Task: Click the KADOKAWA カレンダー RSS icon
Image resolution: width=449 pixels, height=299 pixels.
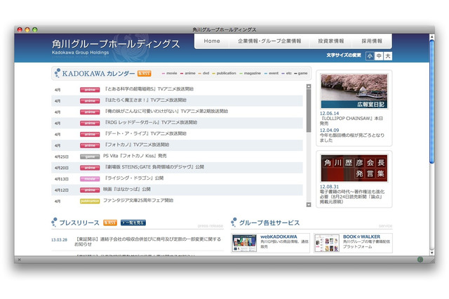Action: [144, 73]
